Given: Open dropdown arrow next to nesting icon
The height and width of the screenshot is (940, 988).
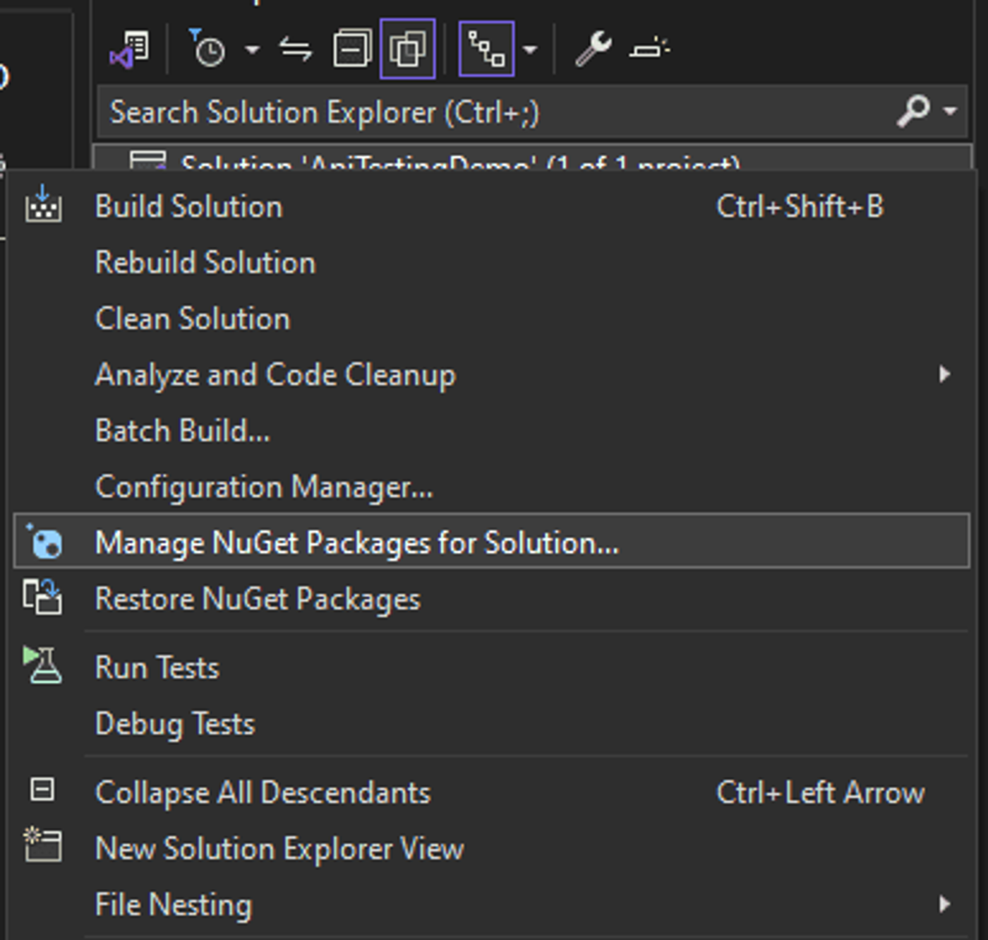Looking at the screenshot, I should pos(529,49).
